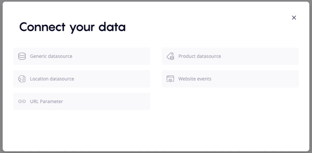
Task: Click the Location datasource globe pin icon
Action: pyautogui.click(x=22, y=79)
